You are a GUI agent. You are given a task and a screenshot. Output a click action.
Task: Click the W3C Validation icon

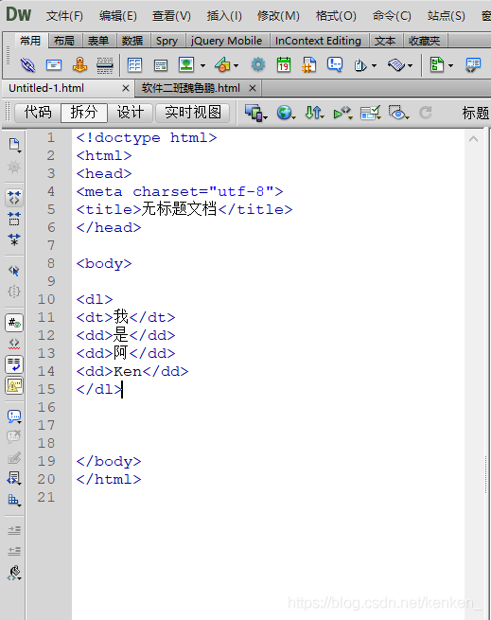coord(341,113)
